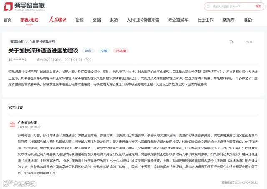Open 政企直通车 in navigation
Viewport: 267px width, 189px height.
click(x=178, y=20)
